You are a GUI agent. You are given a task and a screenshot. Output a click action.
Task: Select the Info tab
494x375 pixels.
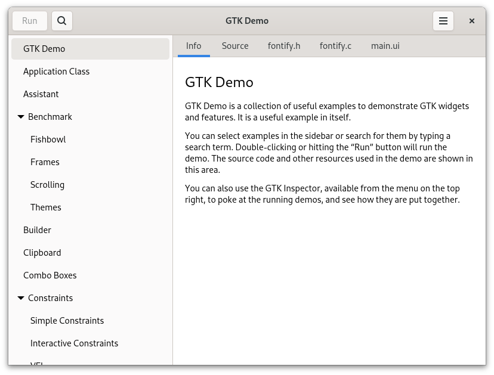[x=193, y=46]
